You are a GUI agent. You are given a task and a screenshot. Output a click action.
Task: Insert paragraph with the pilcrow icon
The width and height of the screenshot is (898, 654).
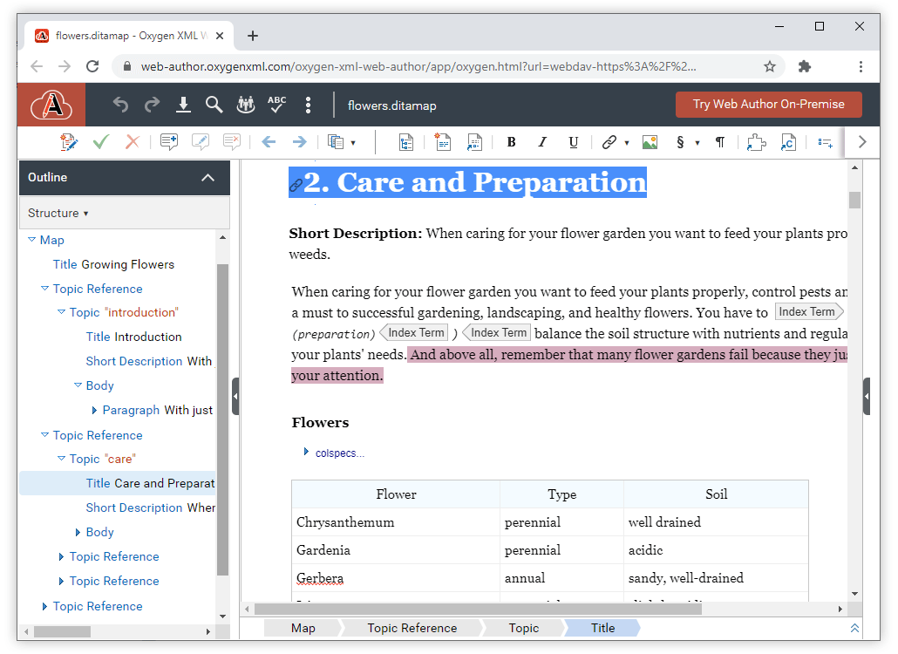pyautogui.click(x=720, y=142)
